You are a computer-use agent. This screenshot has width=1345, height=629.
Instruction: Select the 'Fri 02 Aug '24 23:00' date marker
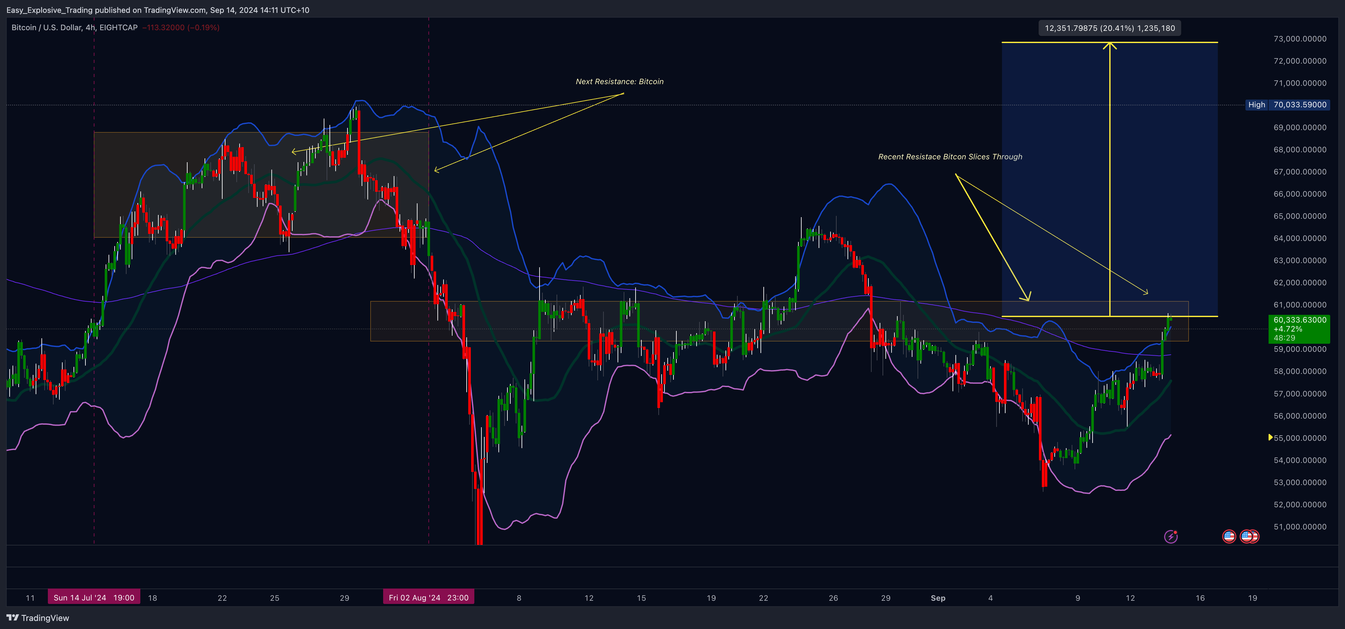[x=429, y=598]
